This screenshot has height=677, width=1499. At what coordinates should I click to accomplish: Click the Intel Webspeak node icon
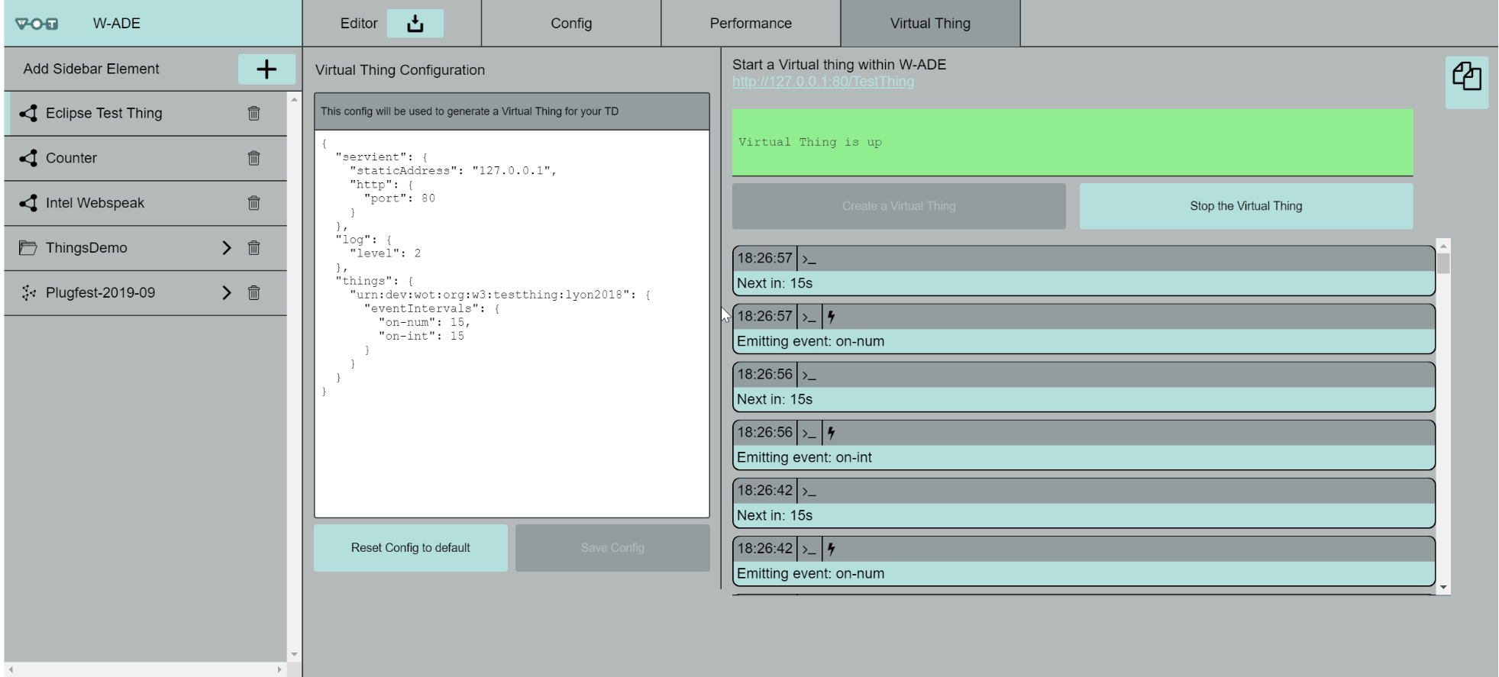coord(28,203)
